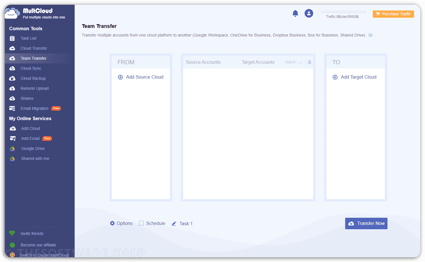Start transfer with Transfer Now button
This screenshot has width=425, height=262.
(x=366, y=223)
